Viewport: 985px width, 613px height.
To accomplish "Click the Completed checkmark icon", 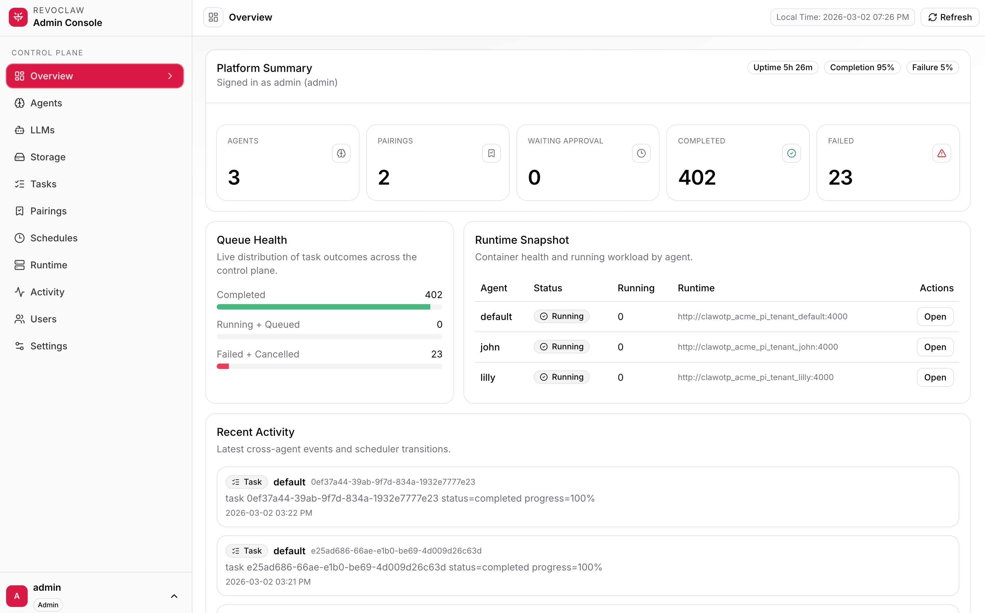I will tap(791, 153).
